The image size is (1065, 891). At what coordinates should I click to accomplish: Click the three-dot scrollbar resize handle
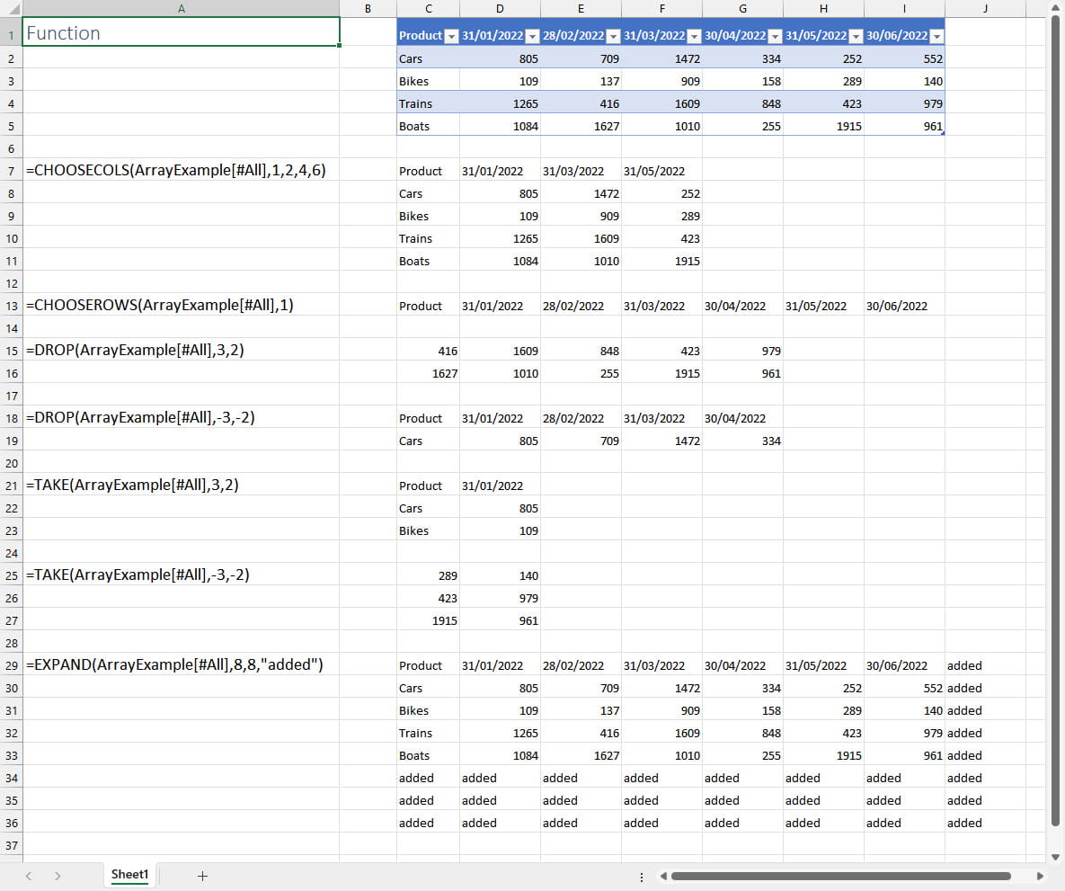641,876
